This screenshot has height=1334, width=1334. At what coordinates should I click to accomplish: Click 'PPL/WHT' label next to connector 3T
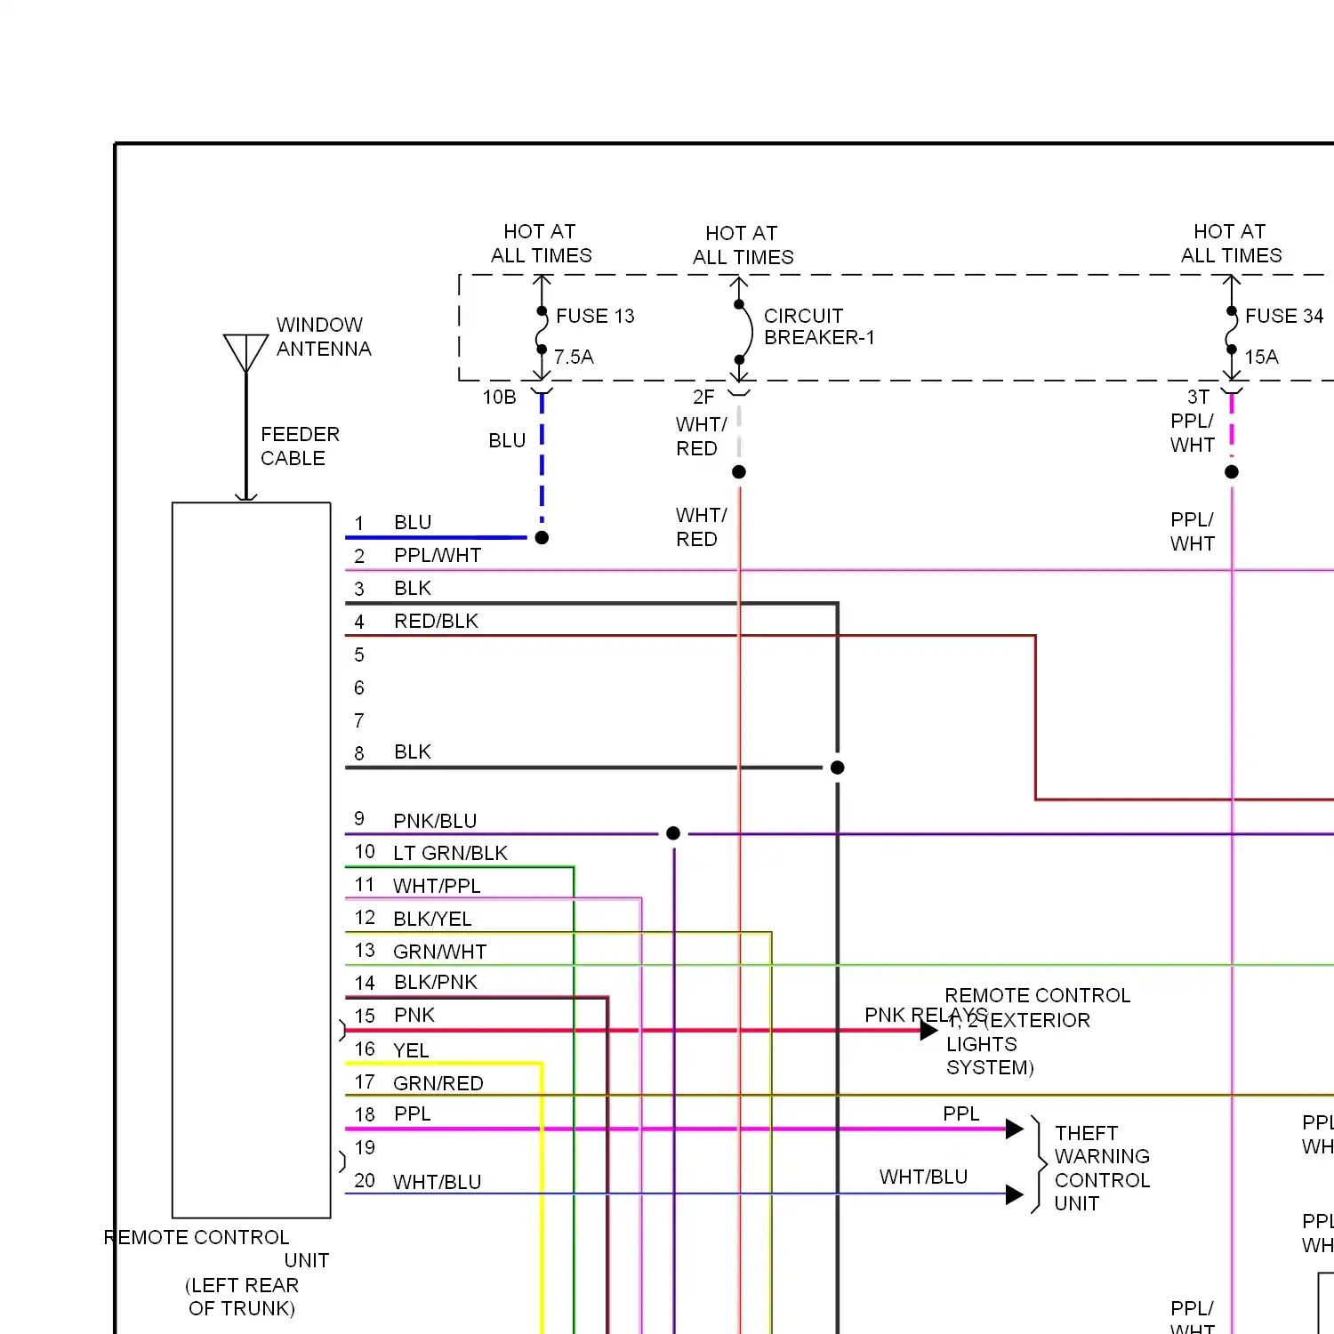tap(1192, 432)
